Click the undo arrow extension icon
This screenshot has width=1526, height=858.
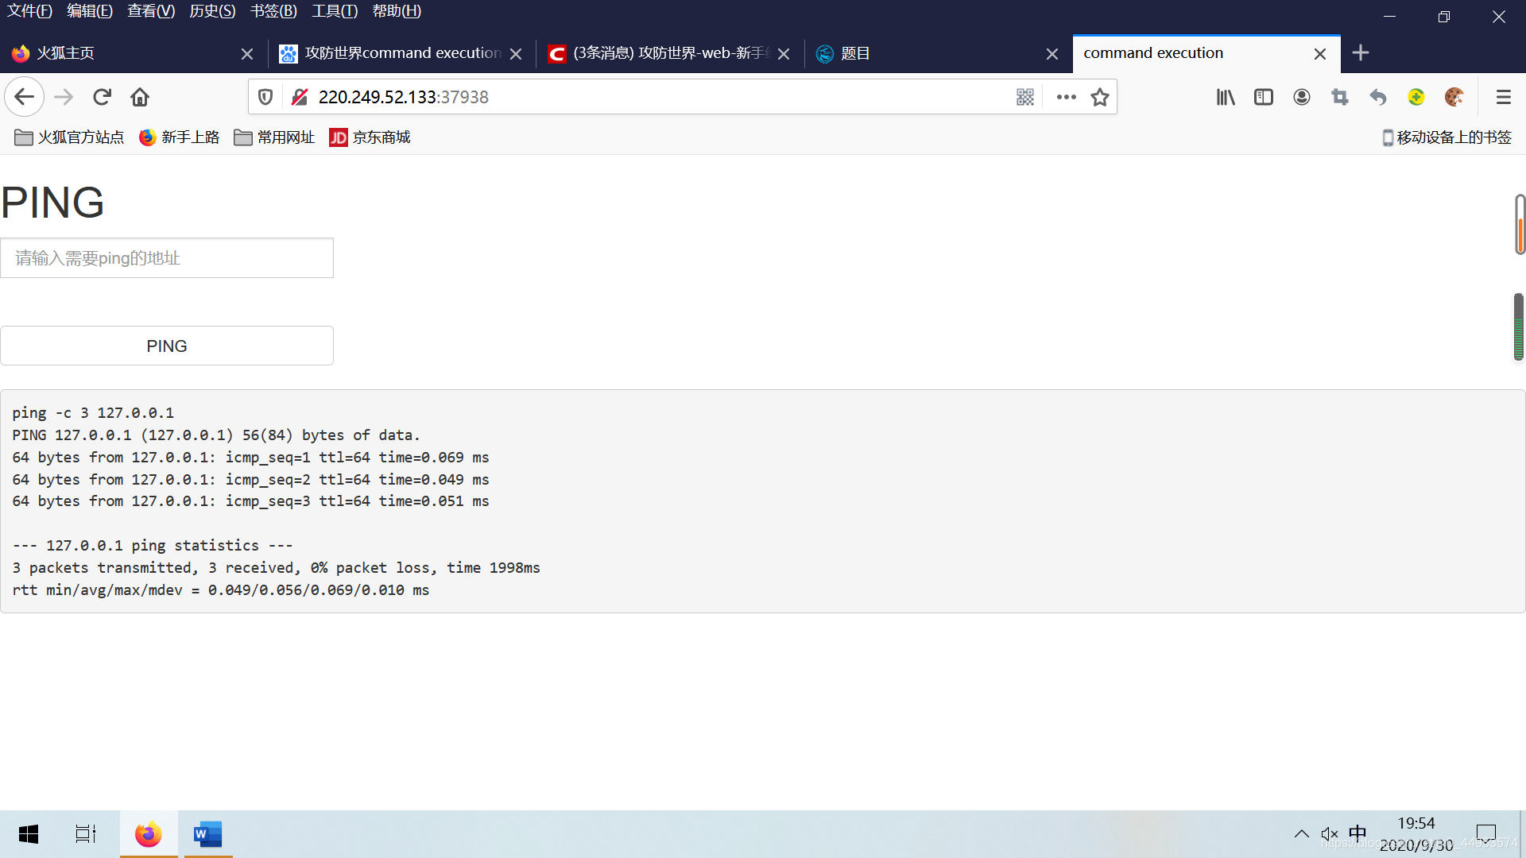[x=1377, y=96]
